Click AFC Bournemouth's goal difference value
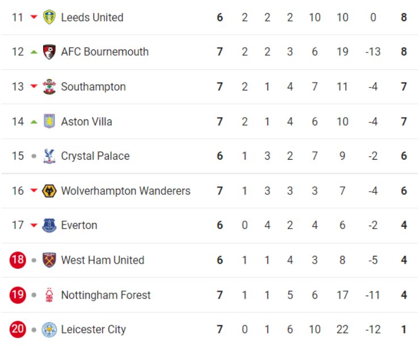Screen dimensions: 420x349 click(x=373, y=52)
